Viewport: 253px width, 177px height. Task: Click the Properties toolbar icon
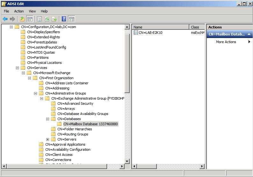pos(40,19)
